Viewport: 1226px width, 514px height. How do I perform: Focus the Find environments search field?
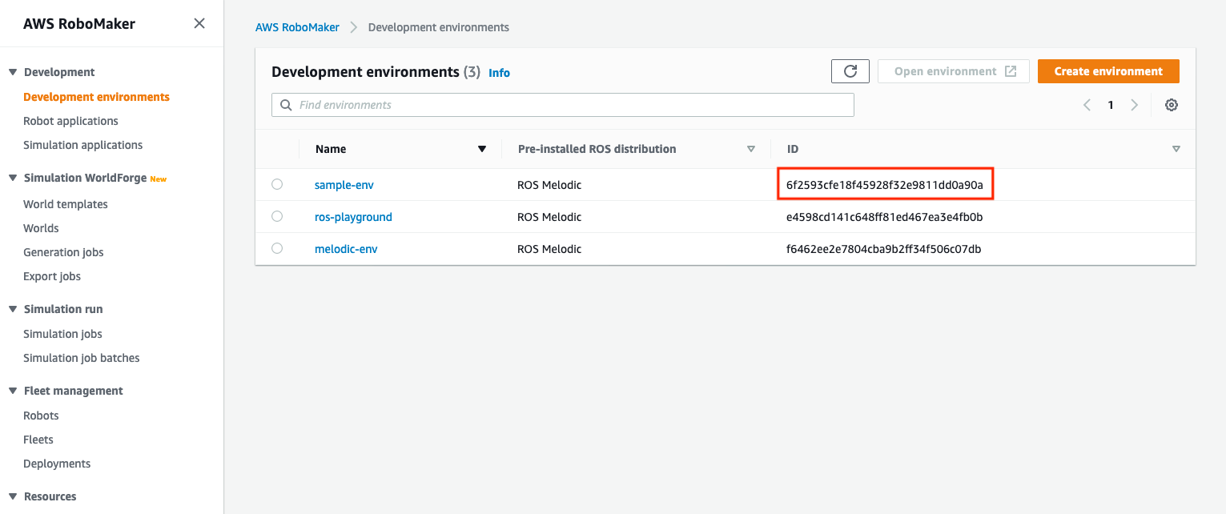[x=563, y=105]
